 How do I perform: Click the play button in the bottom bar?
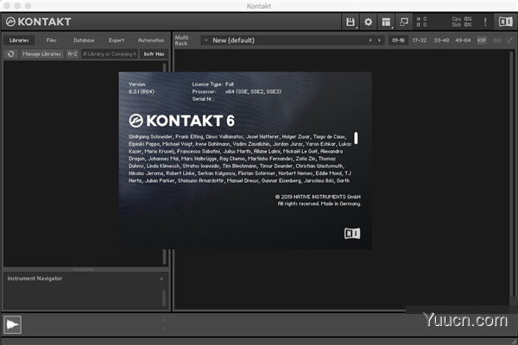(x=13, y=324)
